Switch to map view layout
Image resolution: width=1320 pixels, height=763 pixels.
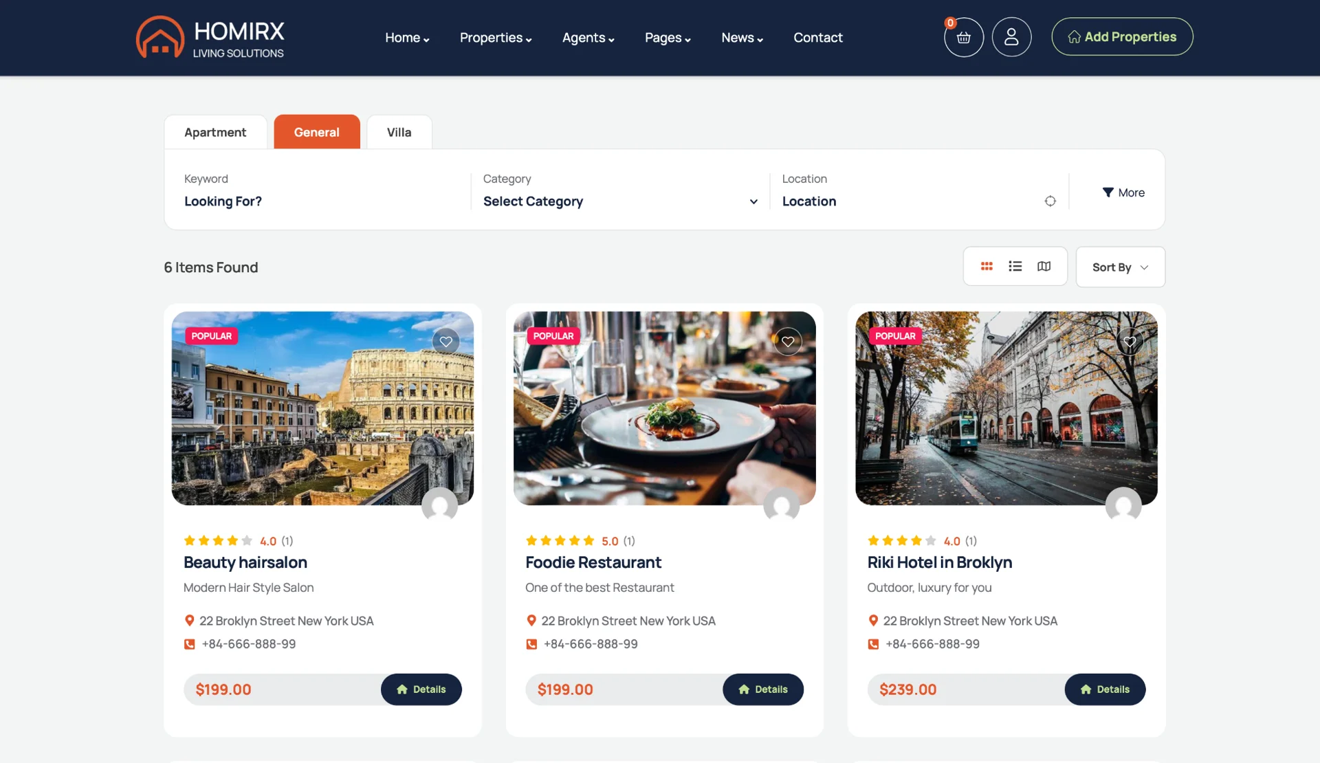click(1044, 267)
